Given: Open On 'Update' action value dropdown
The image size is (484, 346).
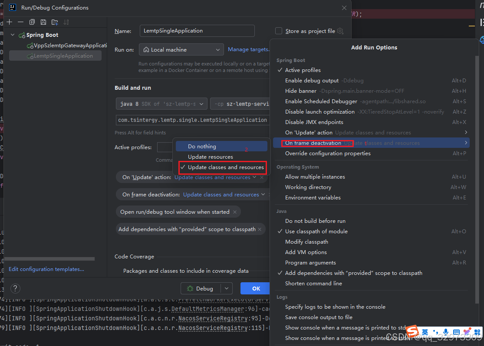Looking at the screenshot, I should click(215, 177).
